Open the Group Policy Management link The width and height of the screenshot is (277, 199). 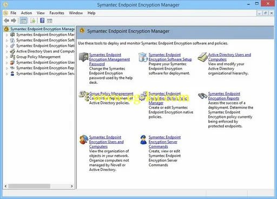(x=111, y=94)
